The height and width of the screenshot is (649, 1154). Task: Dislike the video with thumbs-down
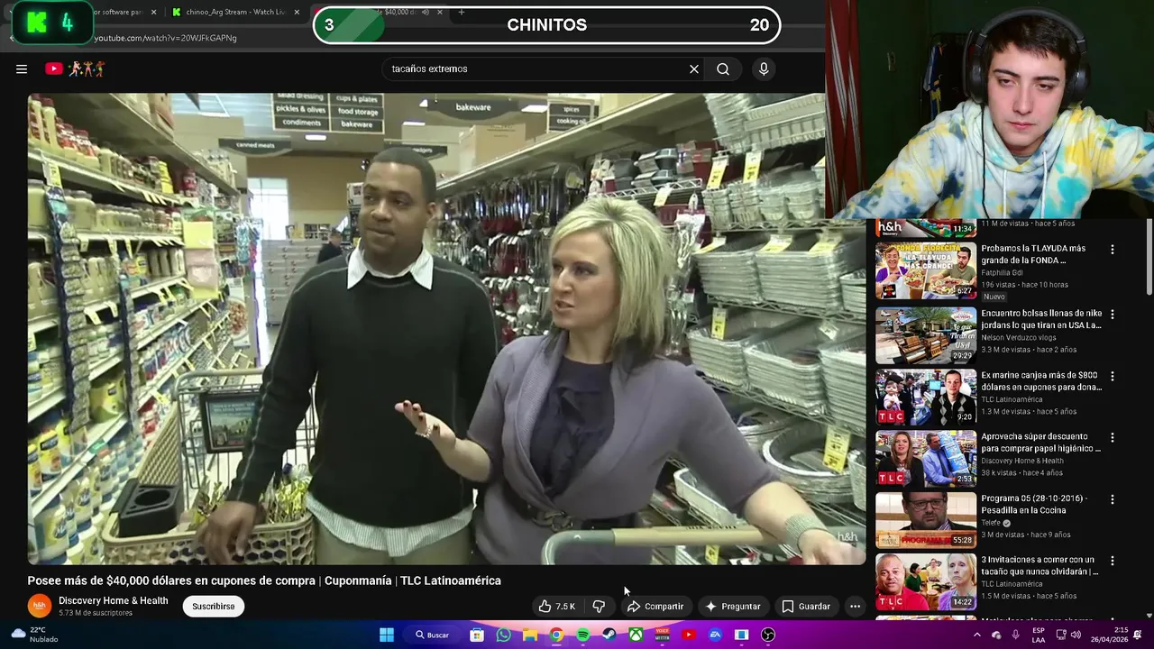(599, 607)
